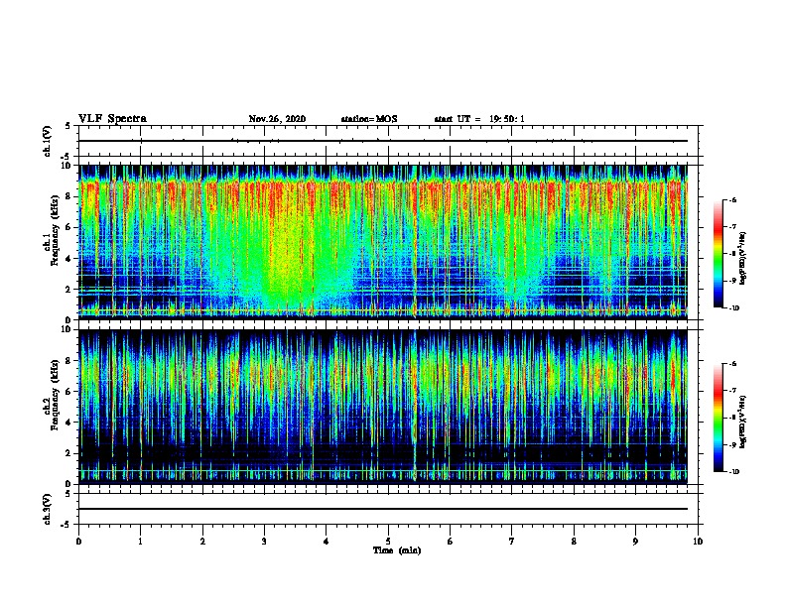Click the "0" tick on the time axis
The width and height of the screenshot is (786, 607).
click(x=78, y=542)
